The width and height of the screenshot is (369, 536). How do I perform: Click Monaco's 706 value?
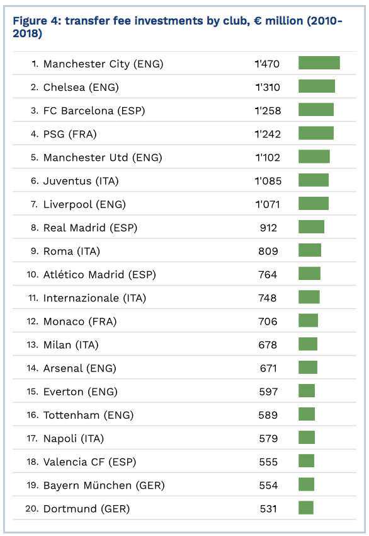(268, 322)
